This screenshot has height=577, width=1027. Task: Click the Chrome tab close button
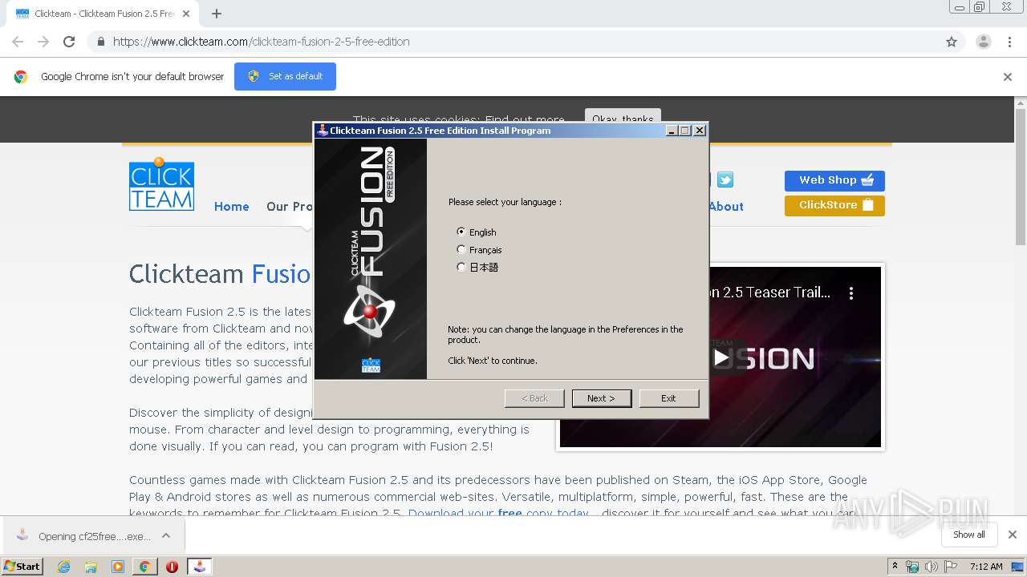[x=186, y=14]
